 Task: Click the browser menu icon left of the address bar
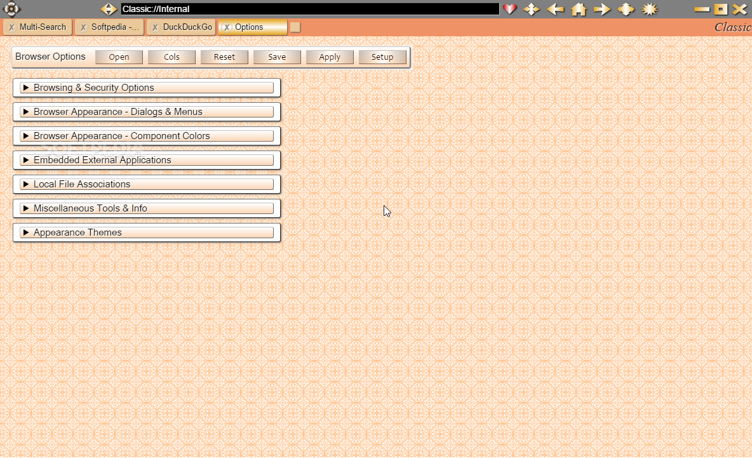click(11, 9)
